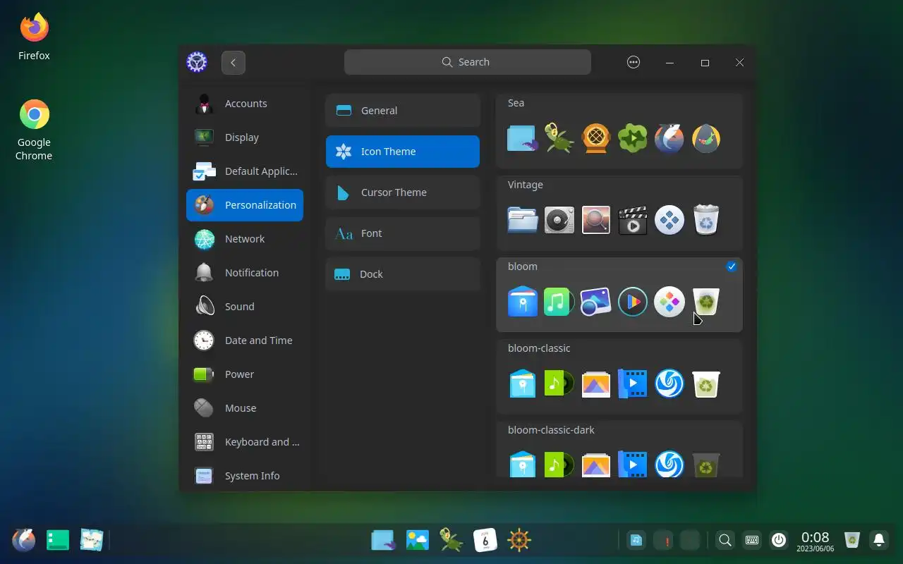Click the Search input field
This screenshot has width=903, height=564.
(x=468, y=62)
